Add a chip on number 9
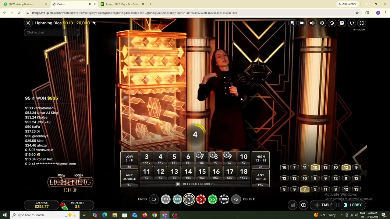The height and width of the screenshot is (219, 390). point(230,158)
